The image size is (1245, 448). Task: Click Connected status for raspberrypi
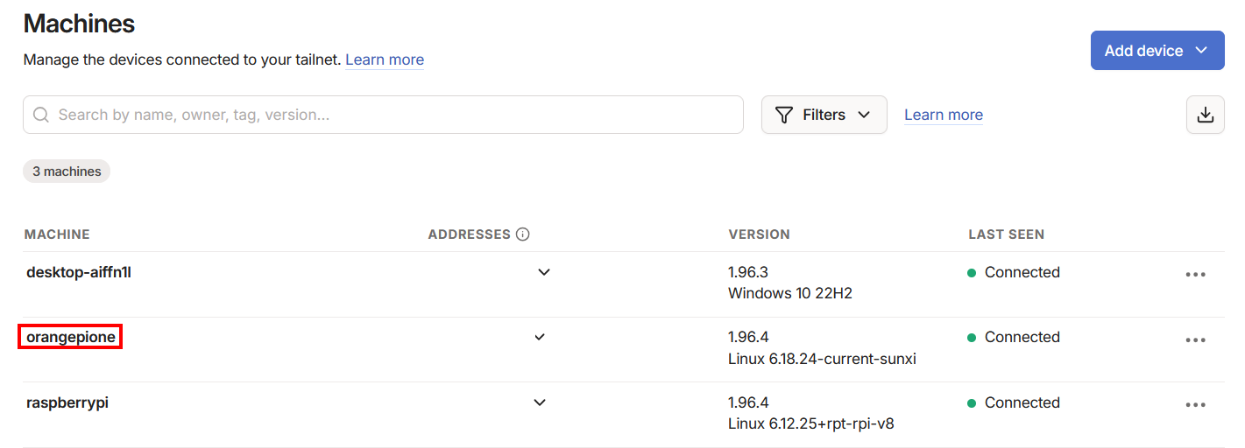pyautogui.click(x=1014, y=402)
